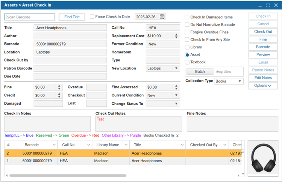Click the Edit Notes button

click(263, 78)
